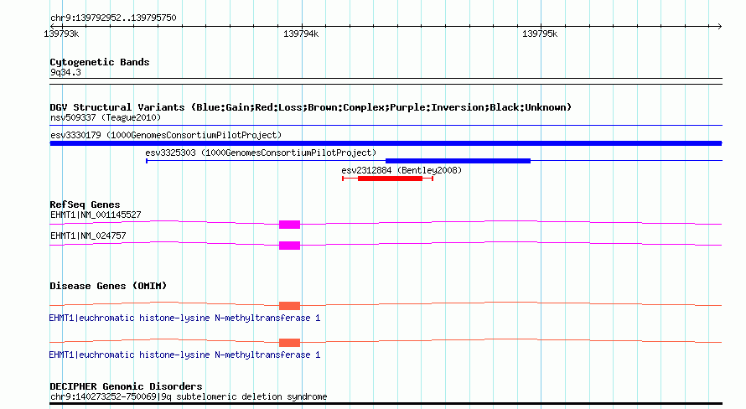This screenshot has height=409, width=746.
Task: Select the nsv509337 (Teague2010) variant label
Action: (106, 117)
